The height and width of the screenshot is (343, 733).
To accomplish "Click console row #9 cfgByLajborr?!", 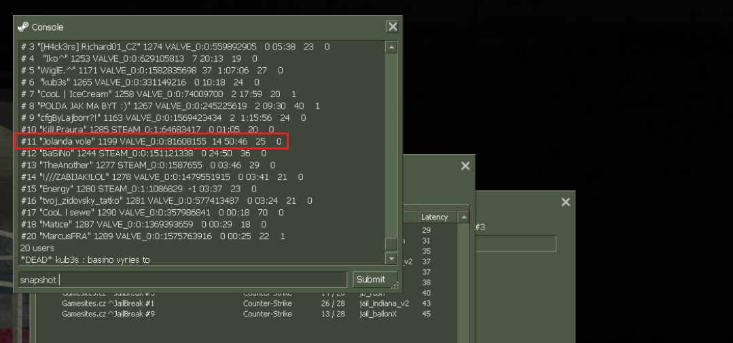I will [x=163, y=118].
